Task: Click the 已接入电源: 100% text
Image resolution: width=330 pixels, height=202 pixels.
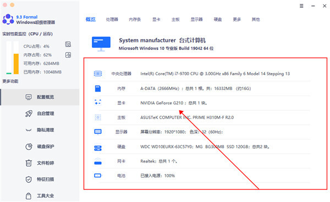Action: tap(157, 176)
